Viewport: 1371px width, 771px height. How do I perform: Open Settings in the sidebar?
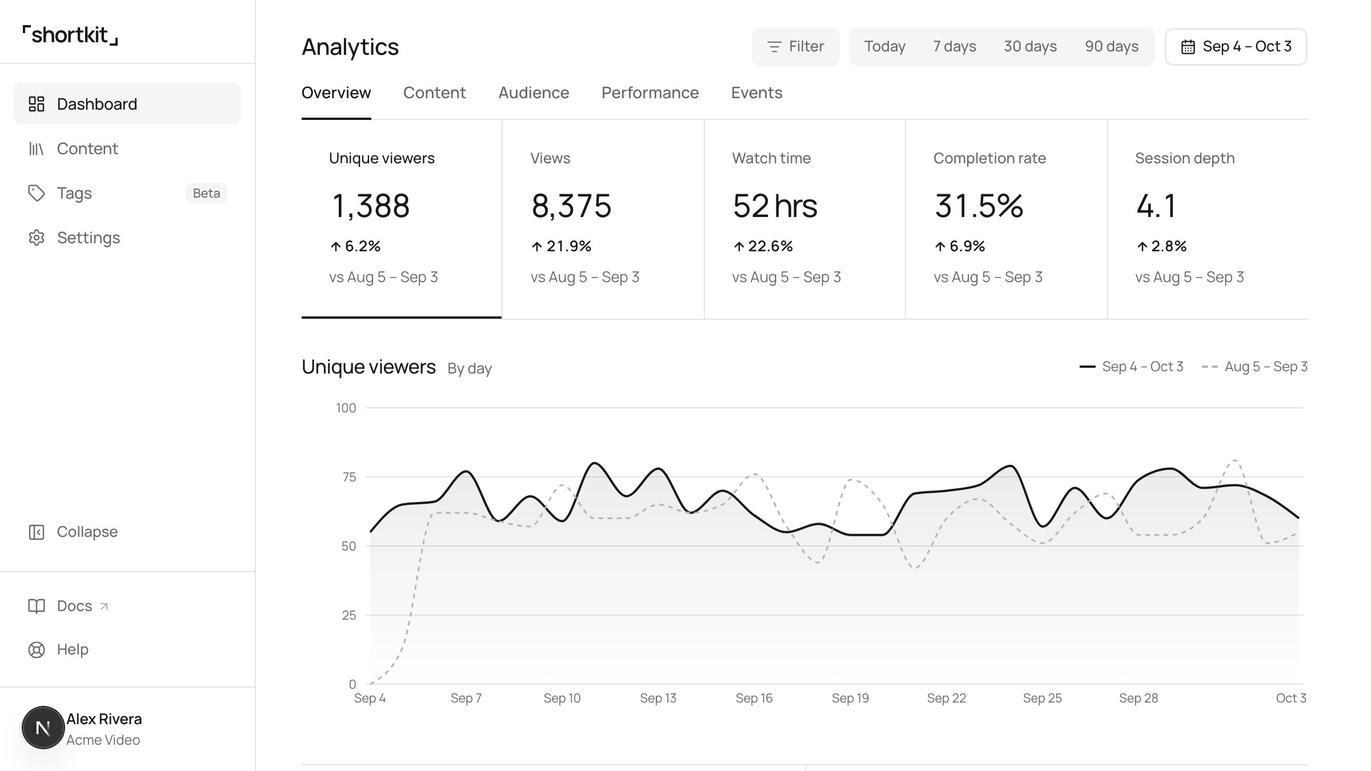[127, 238]
